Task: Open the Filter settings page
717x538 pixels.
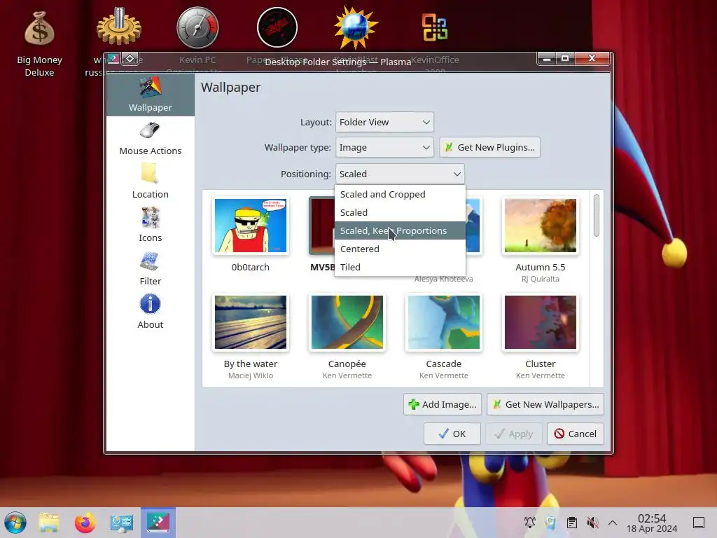Action: (150, 268)
